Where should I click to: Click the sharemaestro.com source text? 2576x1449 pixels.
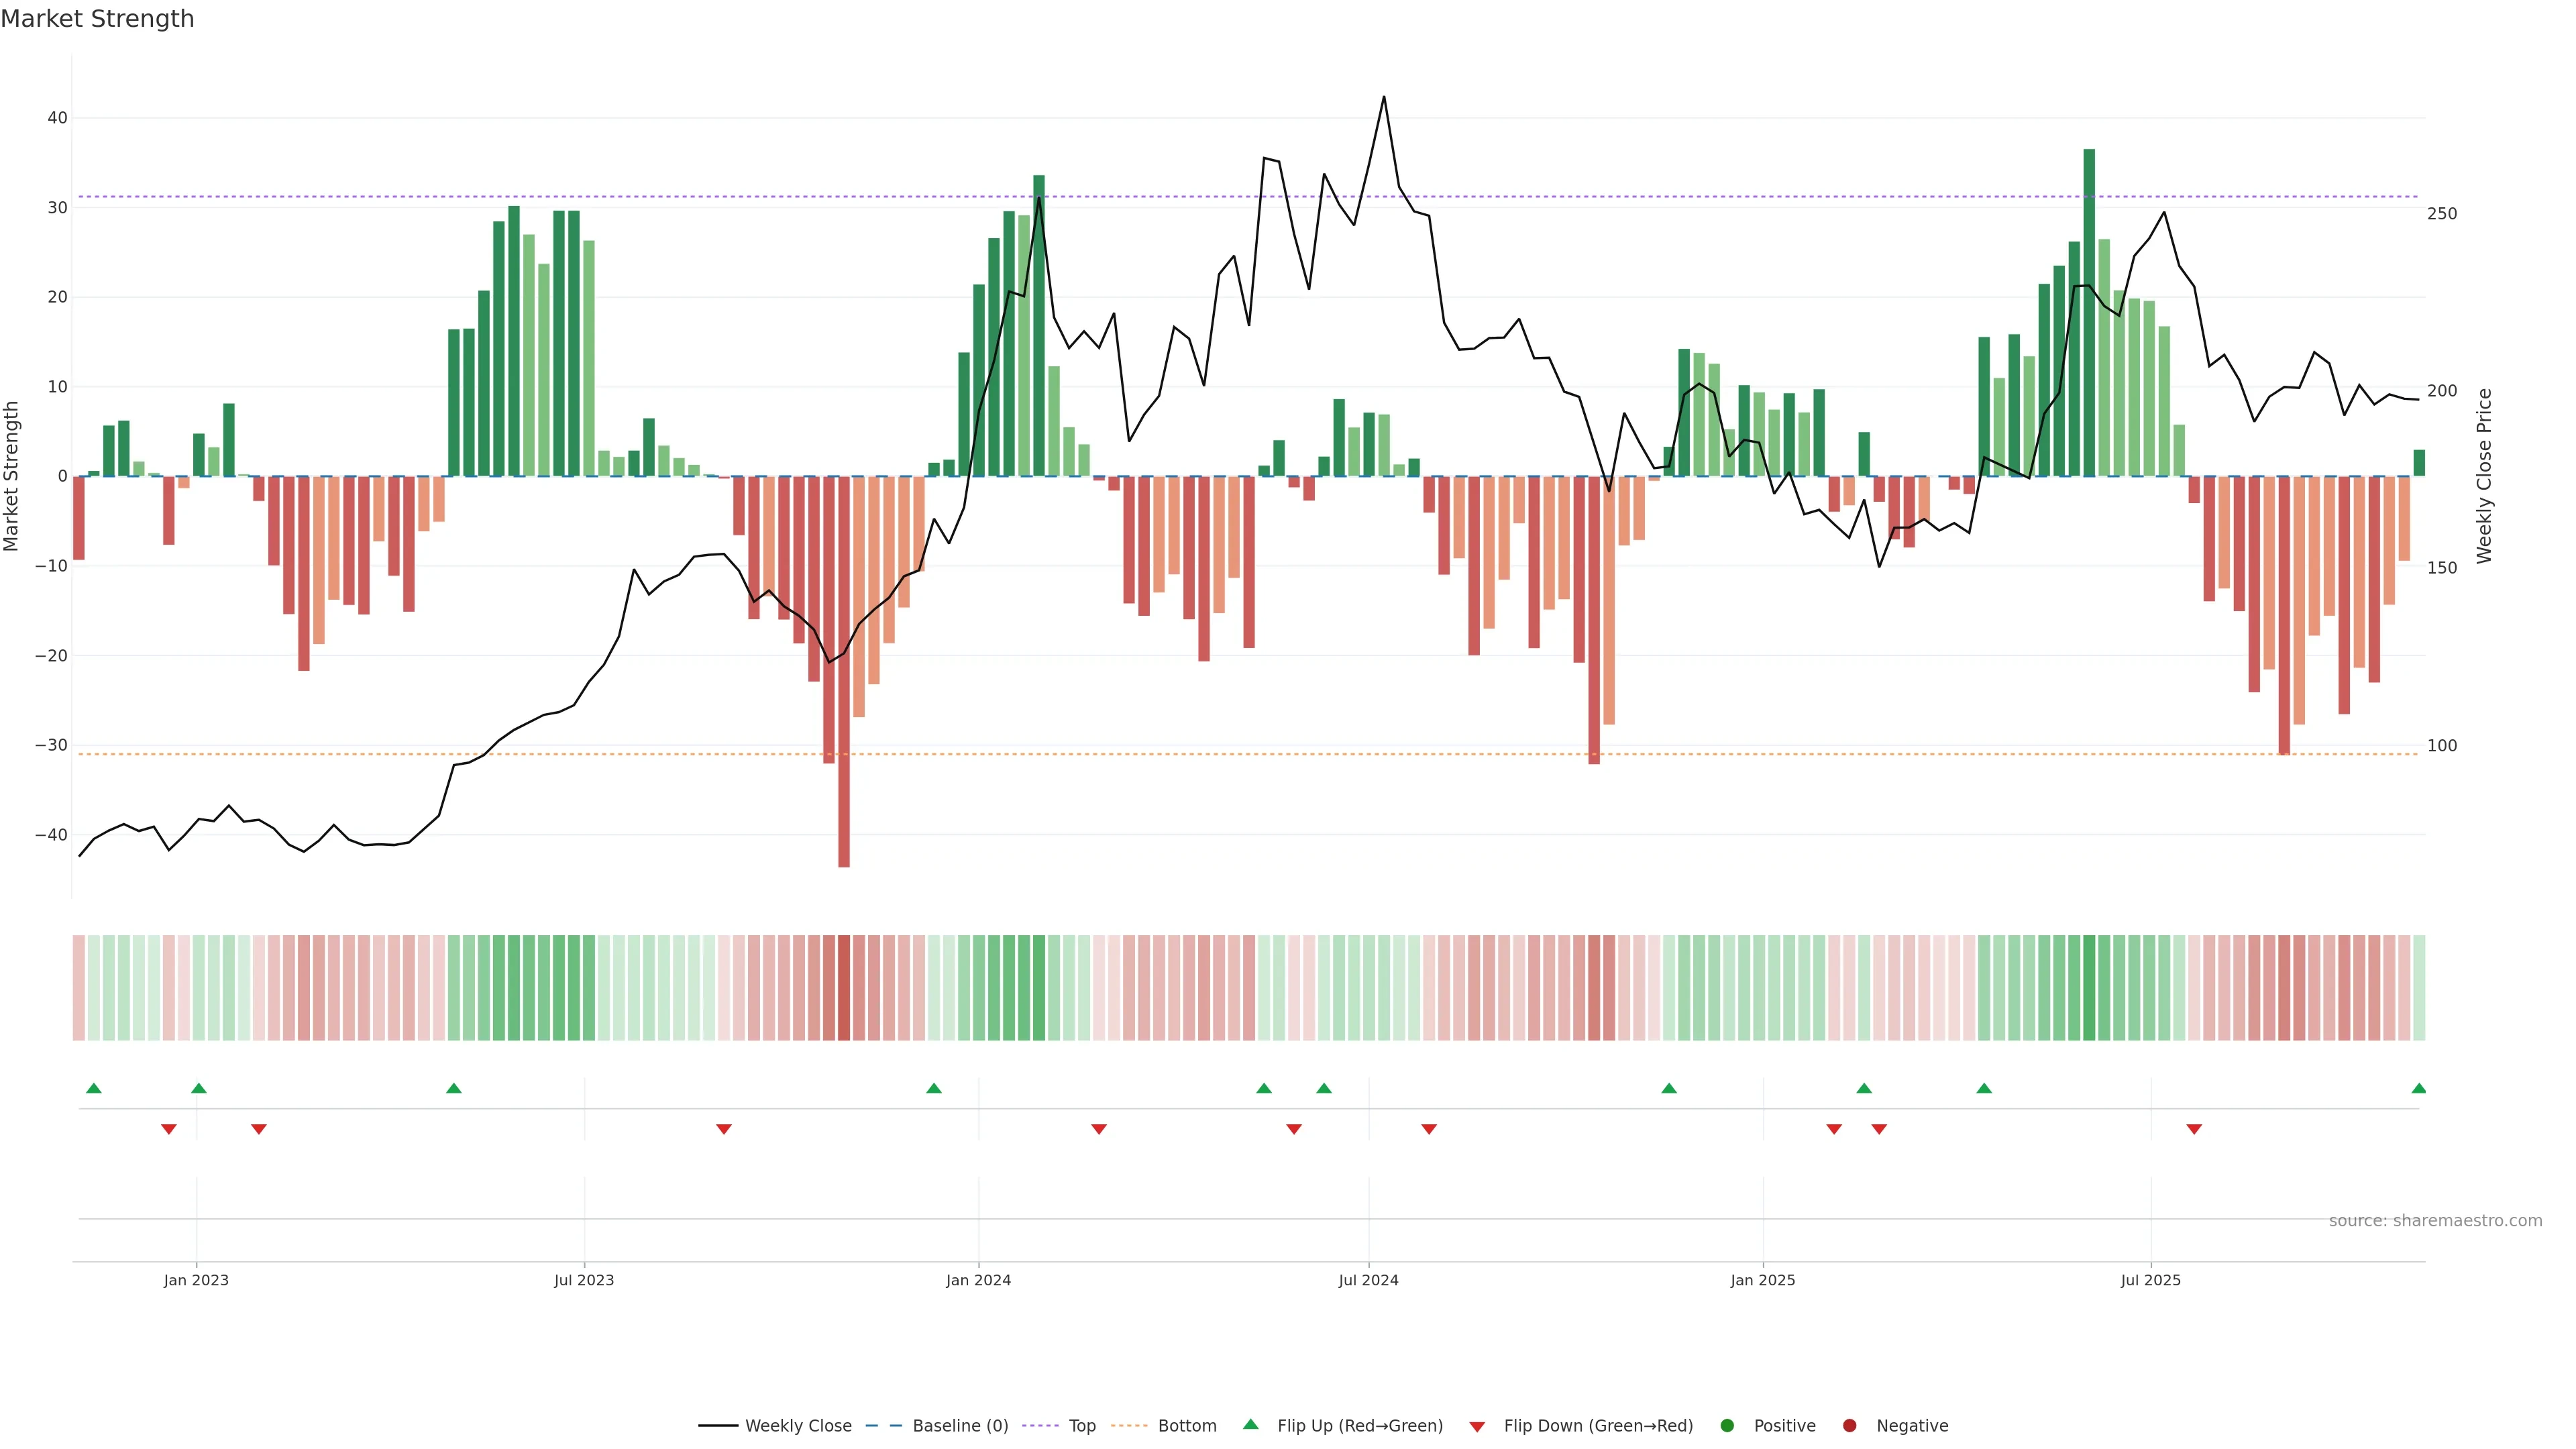tap(2435, 1221)
